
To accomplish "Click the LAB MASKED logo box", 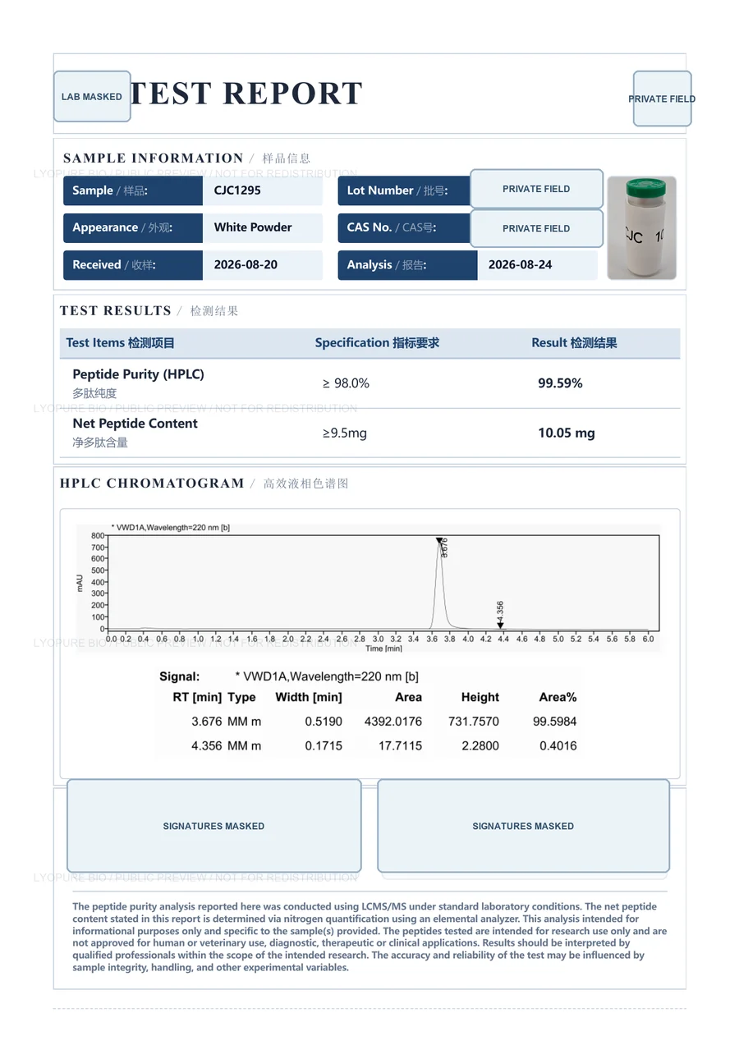I will coord(92,96).
